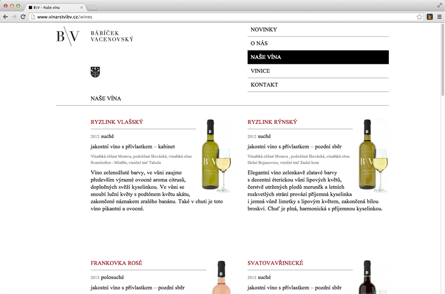This screenshot has height=294, width=445.
Task: Open the Chrome hamburger menu
Action: [439, 17]
